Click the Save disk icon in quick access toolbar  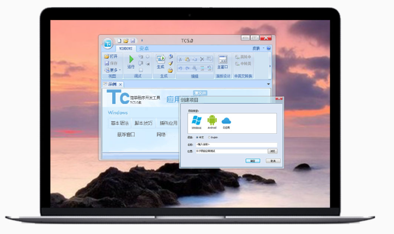pyautogui.click(x=132, y=41)
